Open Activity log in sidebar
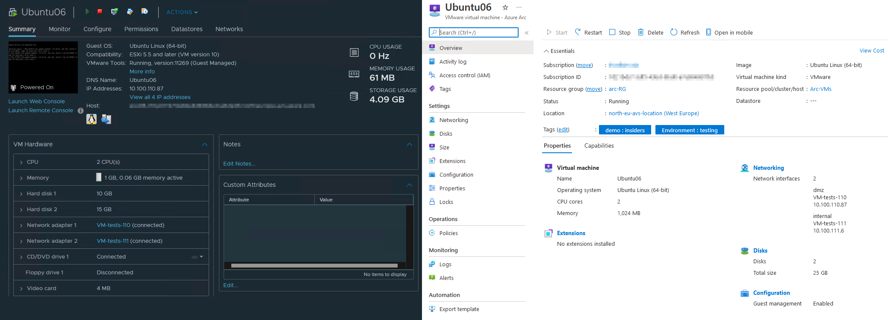This screenshot has width=888, height=320. (x=453, y=62)
